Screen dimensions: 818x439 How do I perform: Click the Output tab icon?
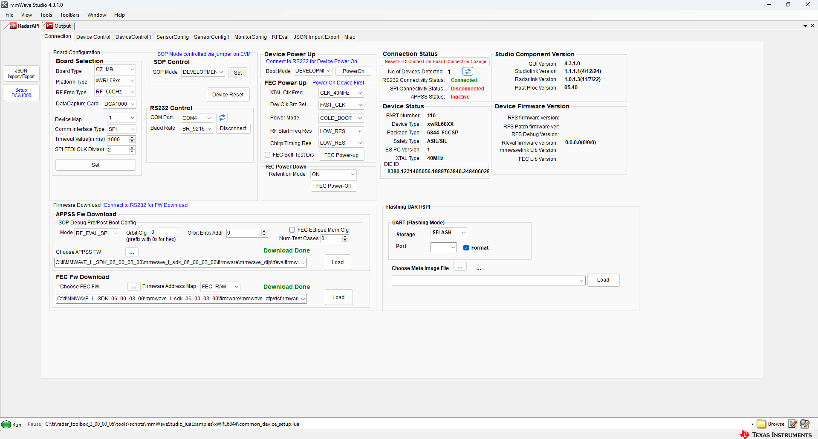coord(49,26)
